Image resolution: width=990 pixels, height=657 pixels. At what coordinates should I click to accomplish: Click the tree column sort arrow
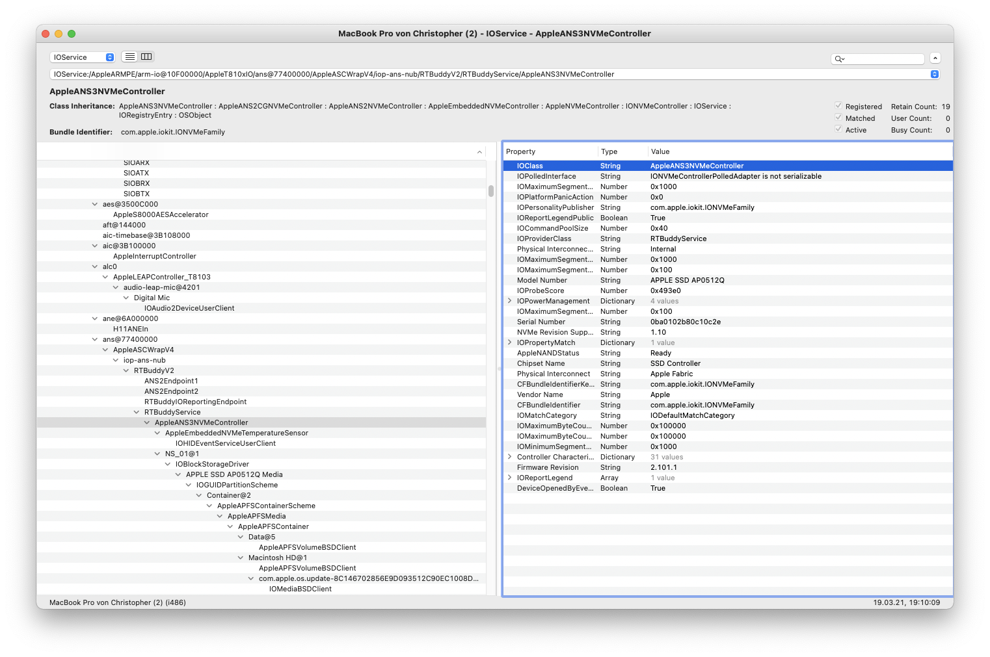tap(479, 152)
